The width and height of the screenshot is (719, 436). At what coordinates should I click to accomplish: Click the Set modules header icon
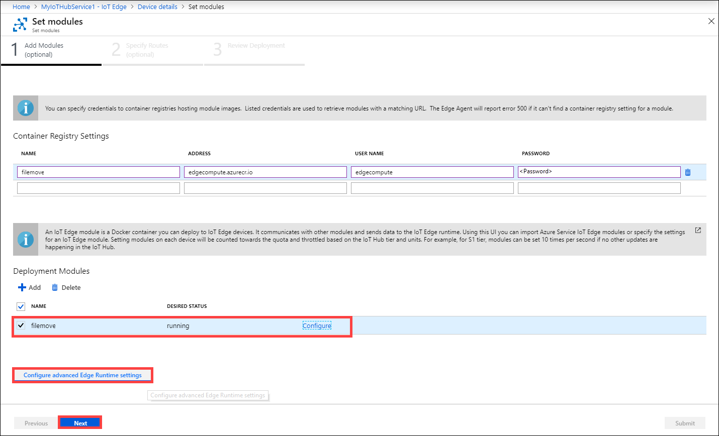click(20, 24)
